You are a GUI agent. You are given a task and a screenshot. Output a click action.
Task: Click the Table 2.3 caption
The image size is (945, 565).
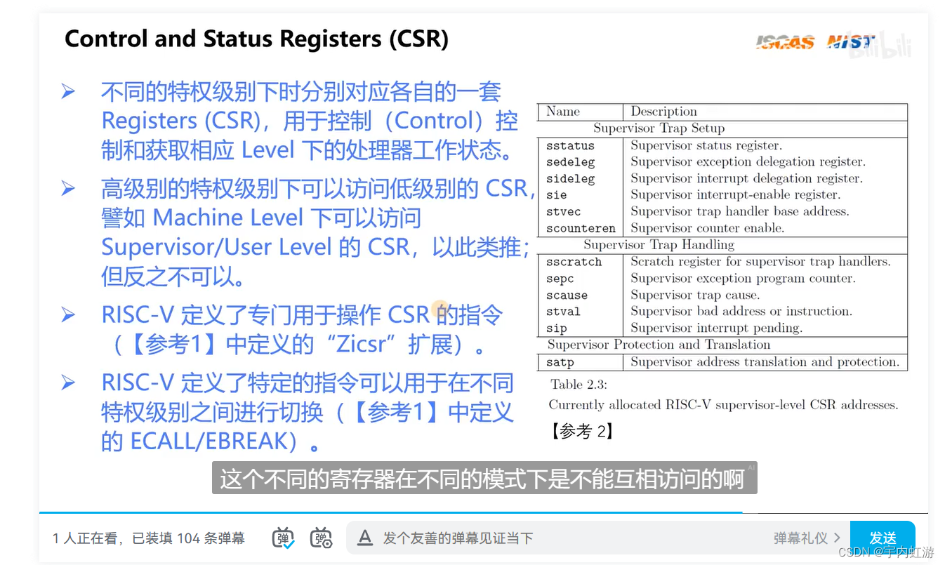coord(579,384)
